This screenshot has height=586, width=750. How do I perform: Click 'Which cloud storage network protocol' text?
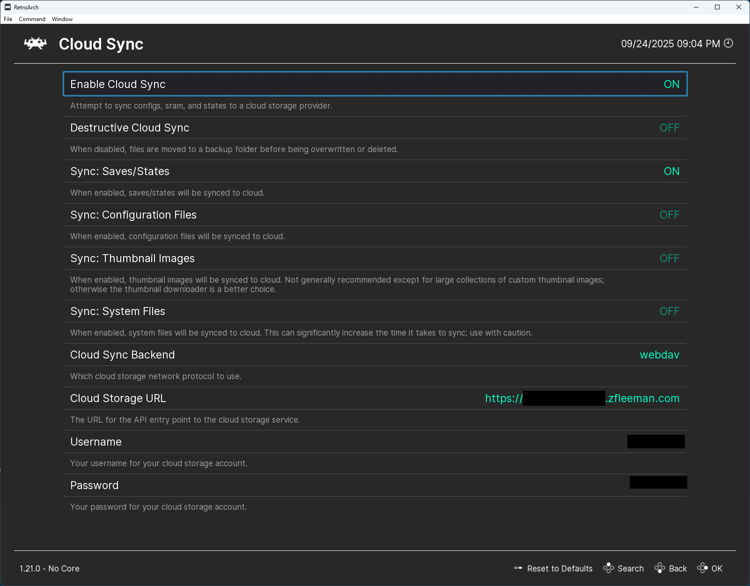(x=156, y=376)
